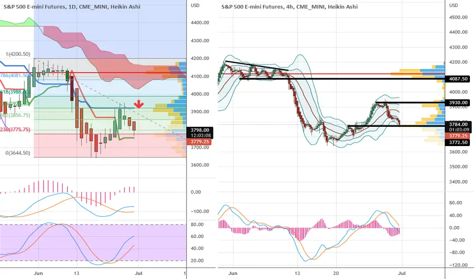Click 4000.00 on the 1D chart price axis
This screenshot has height=279, width=474.
point(200,94)
